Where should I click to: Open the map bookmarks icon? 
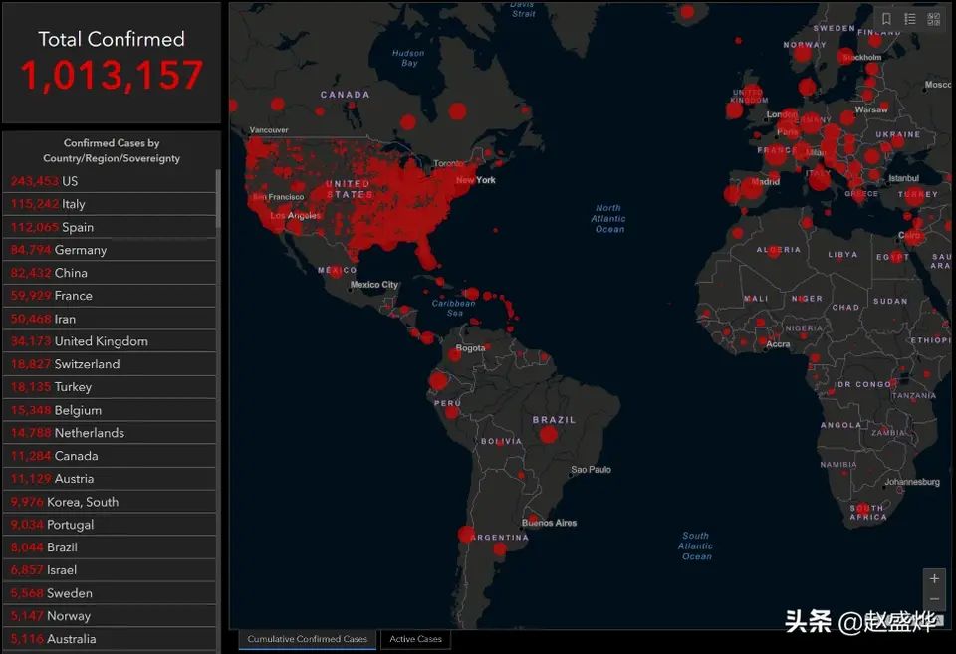click(x=886, y=19)
